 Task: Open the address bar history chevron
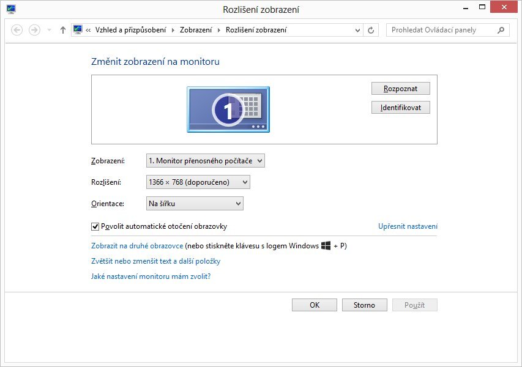(357, 29)
